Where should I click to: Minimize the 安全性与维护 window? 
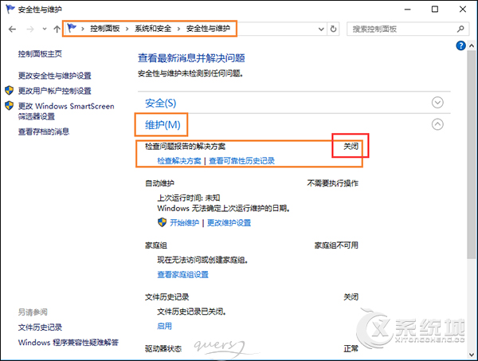coord(408,10)
